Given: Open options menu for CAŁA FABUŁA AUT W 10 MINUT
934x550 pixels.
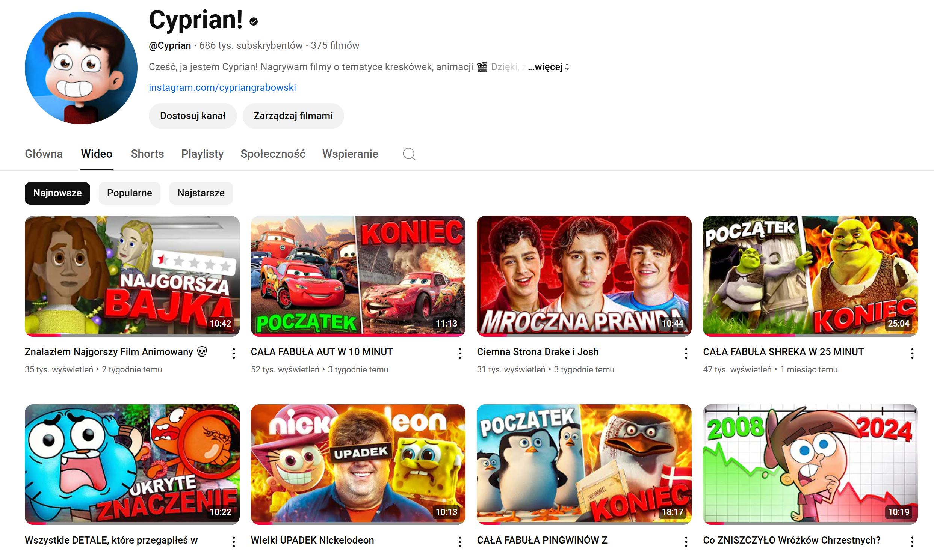Looking at the screenshot, I should (x=460, y=353).
